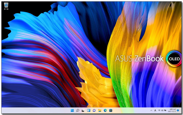Open the Windows Start menu
The height and width of the screenshot is (115, 183).
[x=72, y=110]
